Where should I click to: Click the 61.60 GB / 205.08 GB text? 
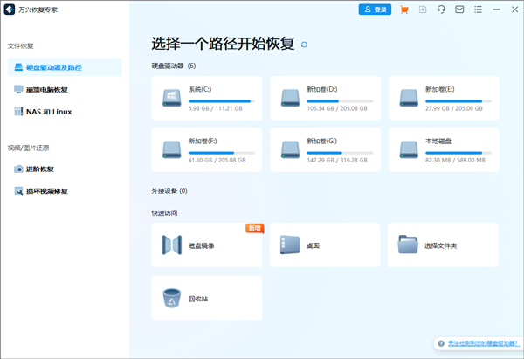coord(217,160)
